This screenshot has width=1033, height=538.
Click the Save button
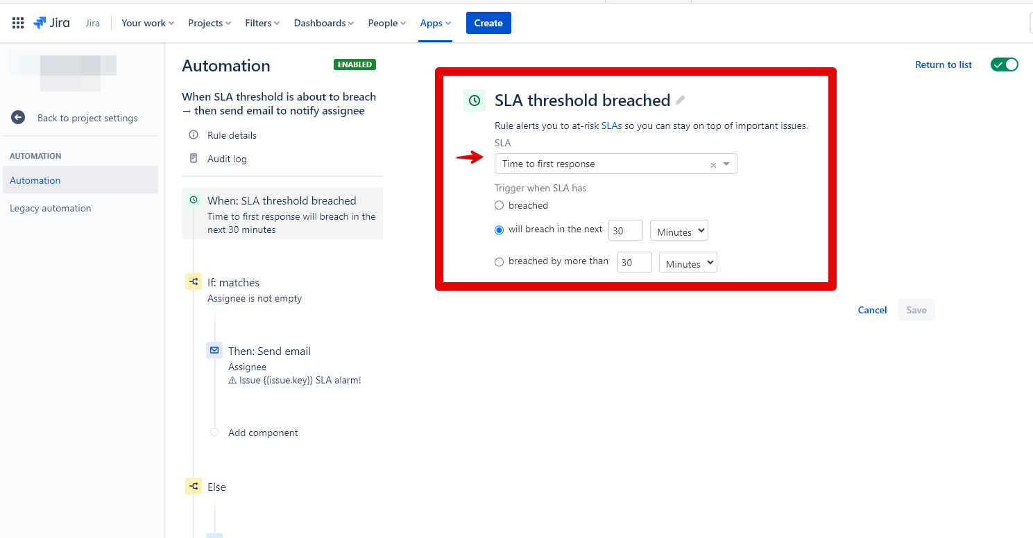coord(916,310)
